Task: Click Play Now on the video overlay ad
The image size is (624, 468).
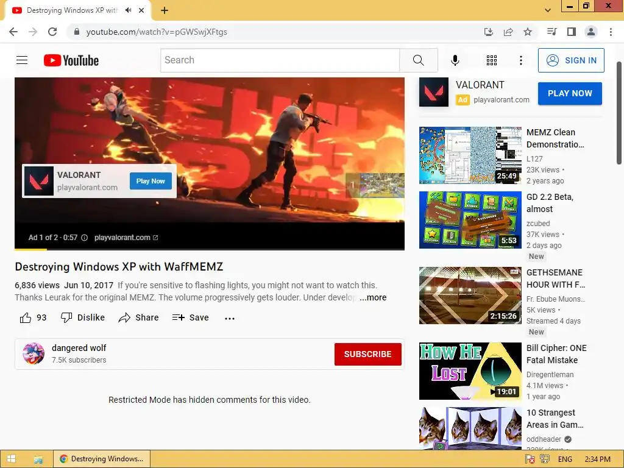Action: (151, 181)
